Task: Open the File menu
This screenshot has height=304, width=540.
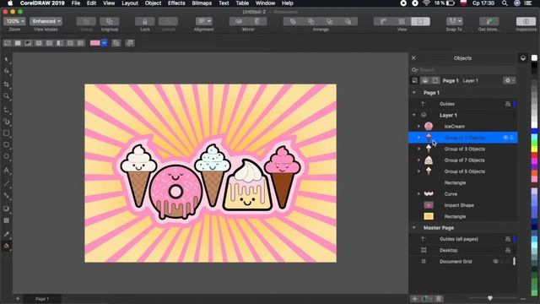Action: 76,3
